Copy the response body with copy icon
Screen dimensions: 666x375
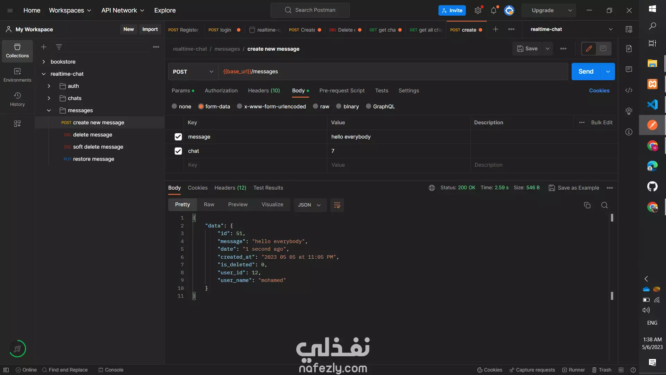pyautogui.click(x=587, y=205)
